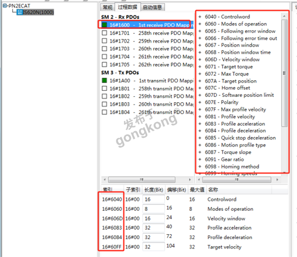Switch to the 常规 tab

(107, 7)
